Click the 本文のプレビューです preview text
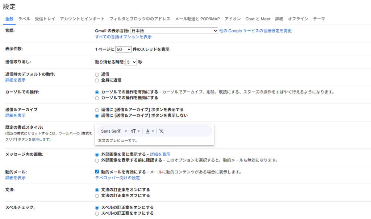 click(x=118, y=141)
